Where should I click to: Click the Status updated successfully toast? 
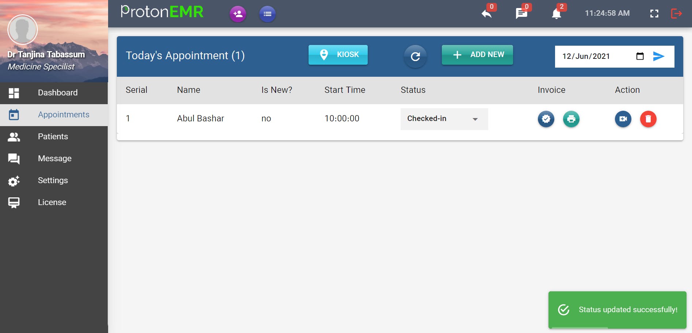click(617, 310)
